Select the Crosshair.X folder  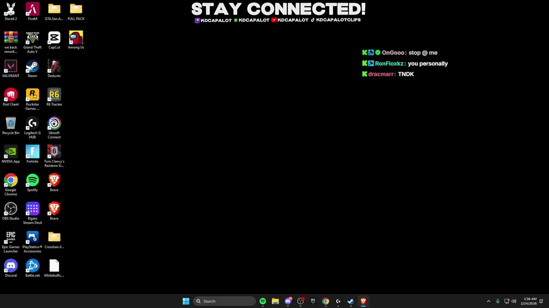pyautogui.click(x=54, y=240)
